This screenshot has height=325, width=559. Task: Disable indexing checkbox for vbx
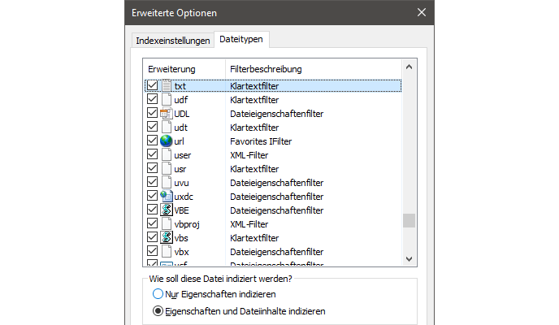point(152,252)
